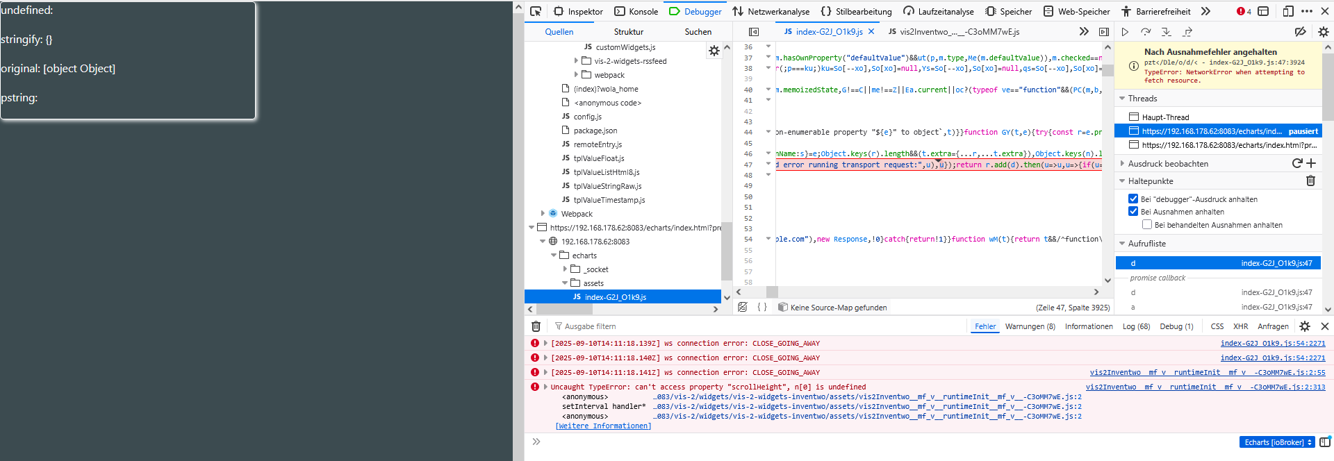Toggle the XHR console filter
The image size is (1334, 461).
click(1241, 326)
